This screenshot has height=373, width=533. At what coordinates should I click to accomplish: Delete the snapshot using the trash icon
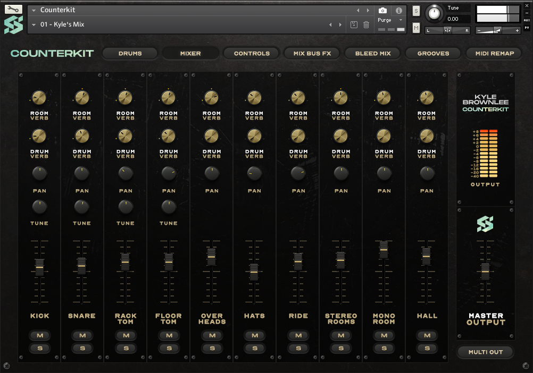tap(367, 24)
